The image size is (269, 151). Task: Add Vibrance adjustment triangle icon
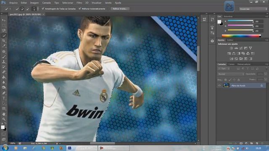click(251, 48)
